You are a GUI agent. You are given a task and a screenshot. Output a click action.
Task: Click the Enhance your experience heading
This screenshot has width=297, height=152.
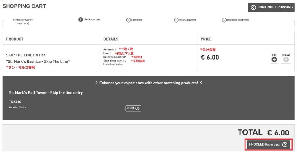pyautogui.click(x=149, y=83)
